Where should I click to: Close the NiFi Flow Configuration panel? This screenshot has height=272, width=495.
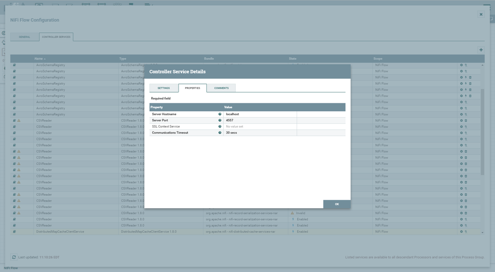[481, 14]
